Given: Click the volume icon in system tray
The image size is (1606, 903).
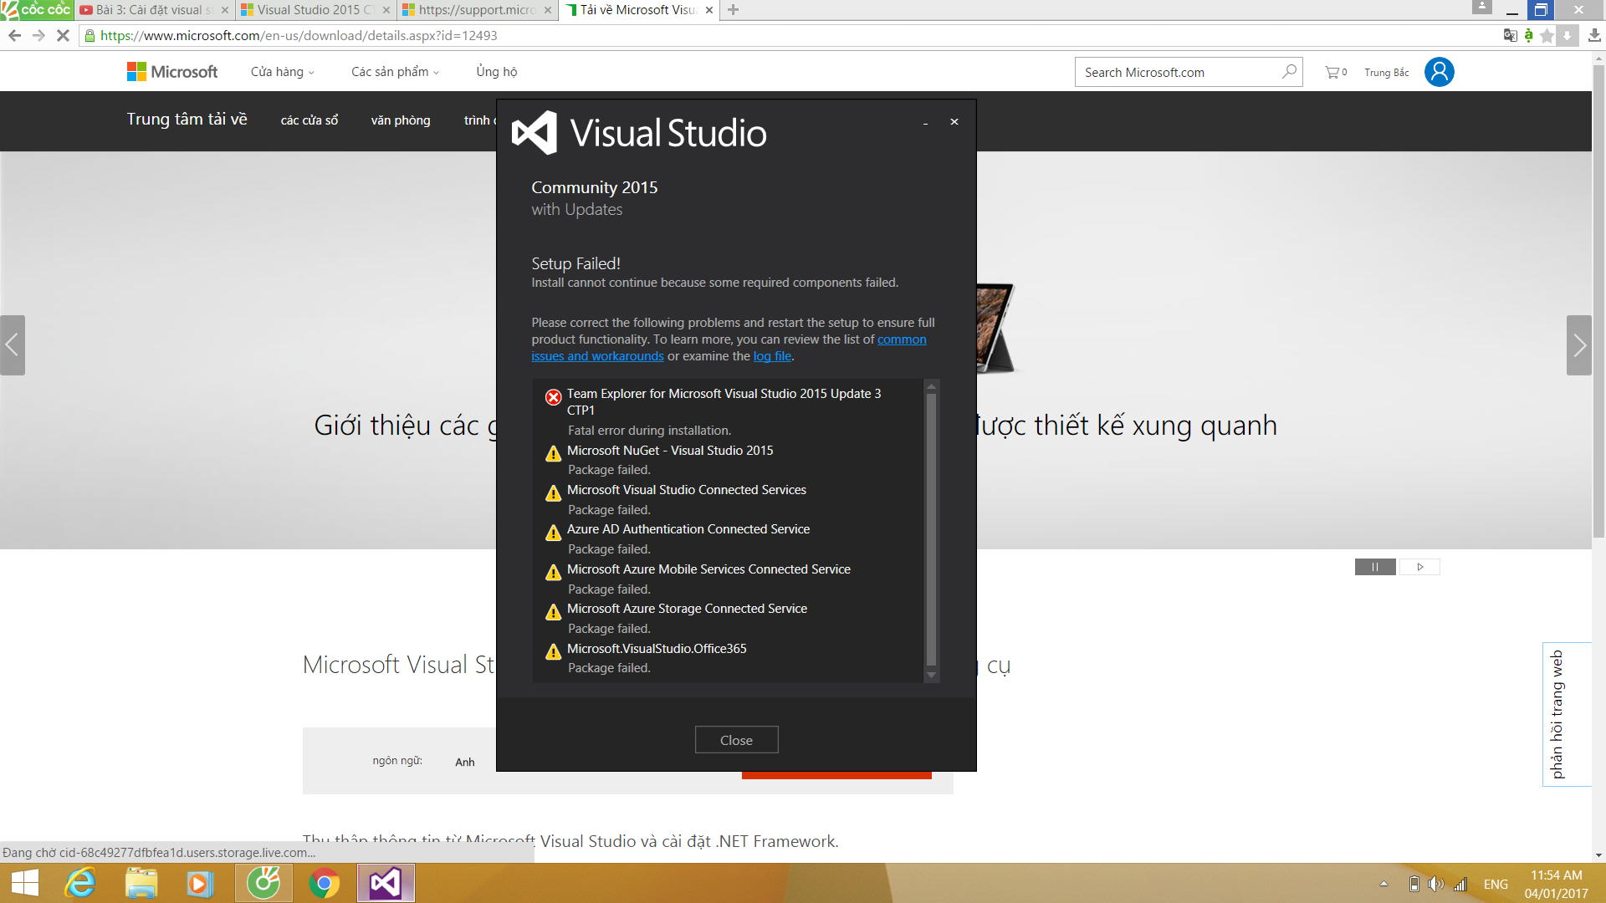Looking at the screenshot, I should (1435, 884).
